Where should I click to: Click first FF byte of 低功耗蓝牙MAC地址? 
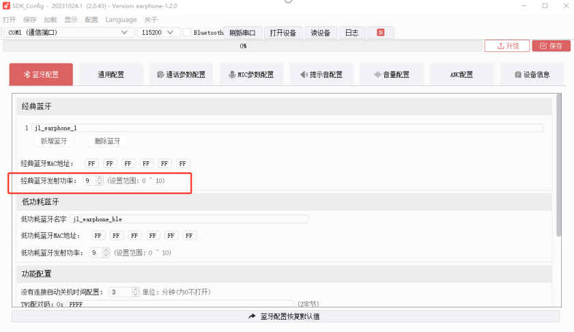[98, 236]
